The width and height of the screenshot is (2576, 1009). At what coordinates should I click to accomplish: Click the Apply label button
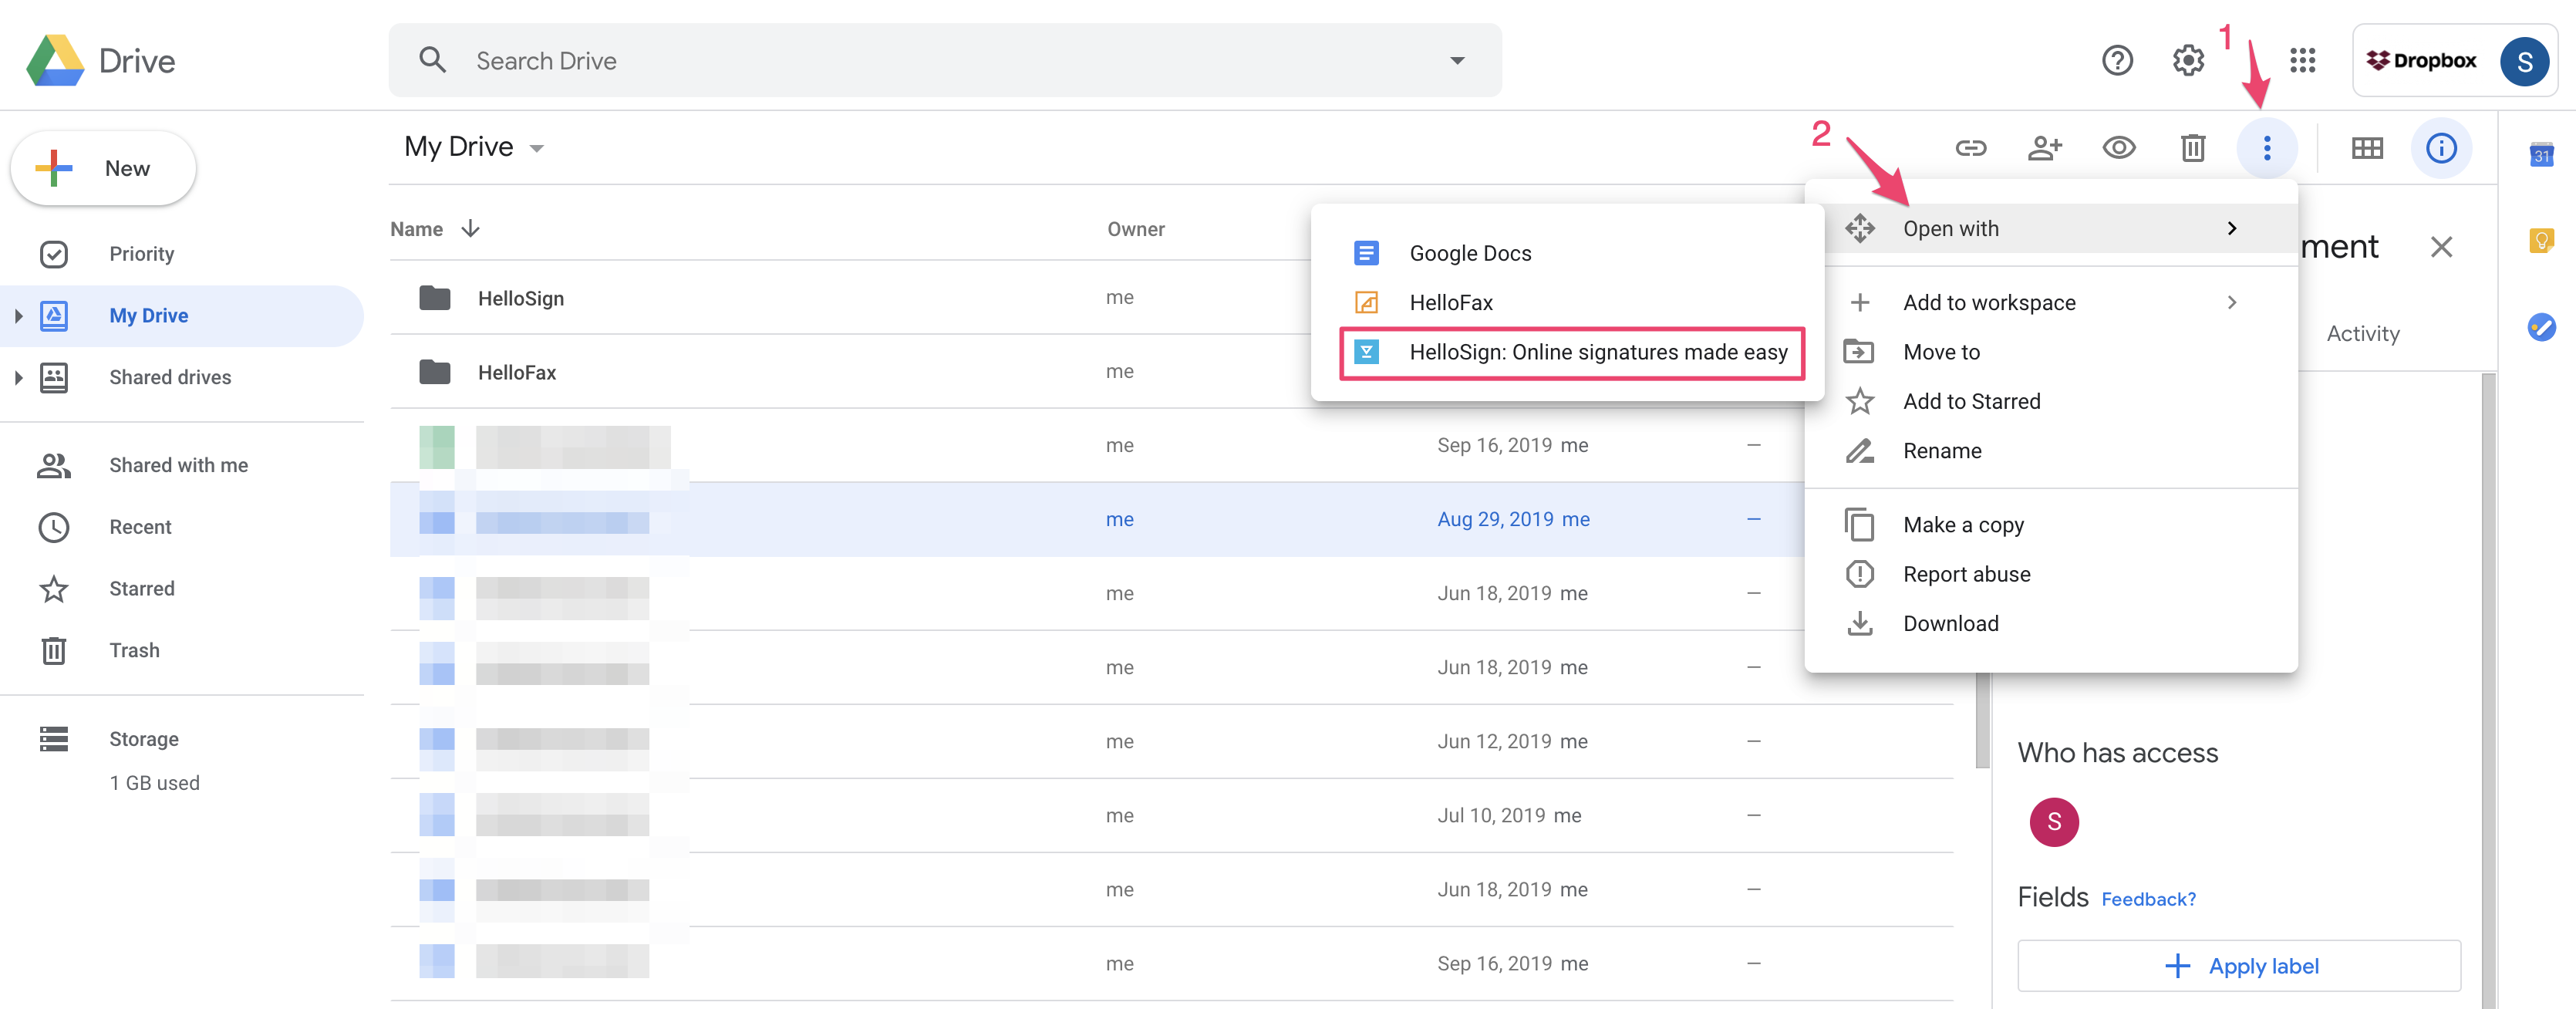pyautogui.click(x=2238, y=966)
